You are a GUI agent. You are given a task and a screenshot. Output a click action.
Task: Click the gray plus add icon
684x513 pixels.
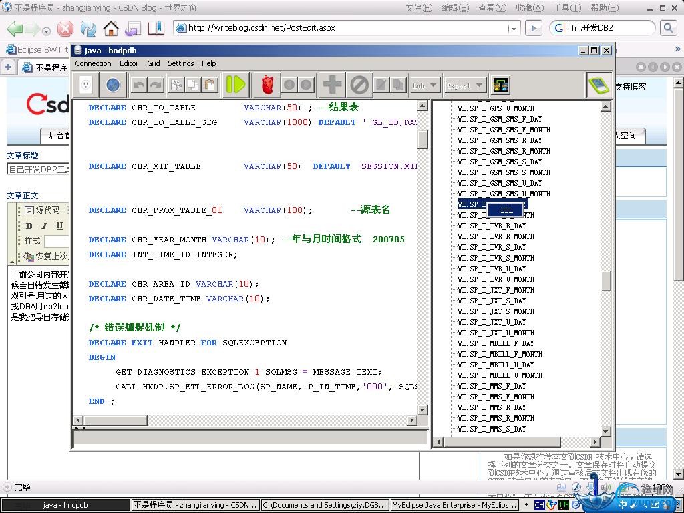[x=332, y=85]
